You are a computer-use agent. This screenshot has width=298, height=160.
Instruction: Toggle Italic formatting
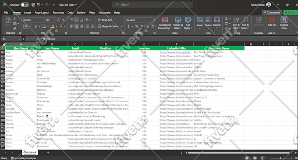pos(31,26)
